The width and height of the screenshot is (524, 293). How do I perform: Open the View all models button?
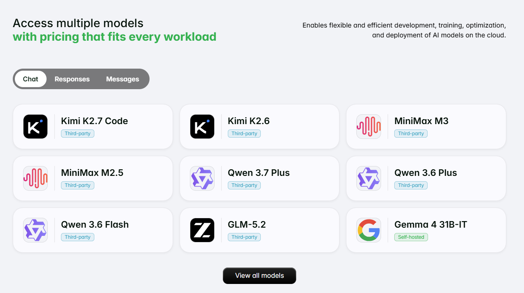pos(260,276)
